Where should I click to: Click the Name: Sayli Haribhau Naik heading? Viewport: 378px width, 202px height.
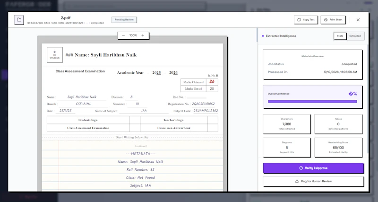[101, 55]
